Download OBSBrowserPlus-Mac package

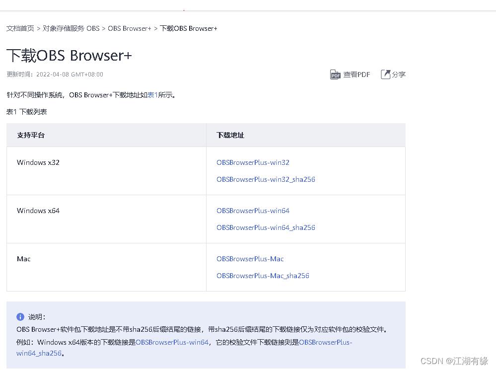250,259
